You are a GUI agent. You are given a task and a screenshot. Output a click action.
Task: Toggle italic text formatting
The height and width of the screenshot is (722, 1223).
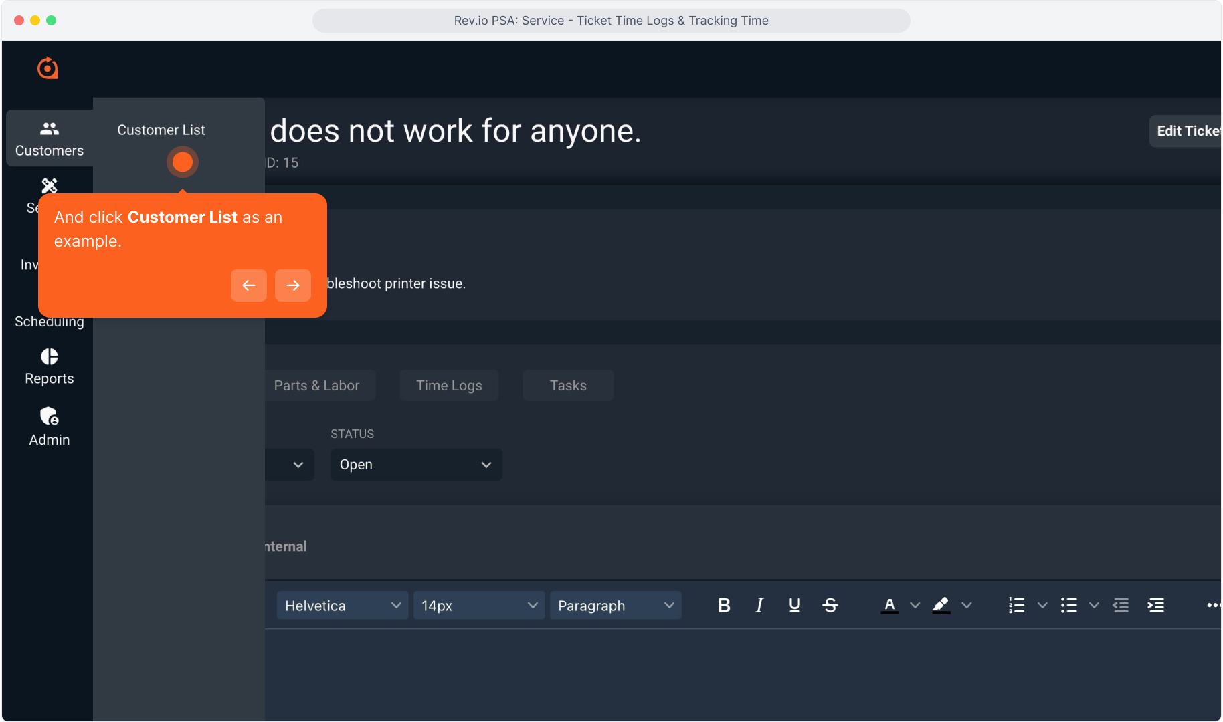pyautogui.click(x=759, y=606)
